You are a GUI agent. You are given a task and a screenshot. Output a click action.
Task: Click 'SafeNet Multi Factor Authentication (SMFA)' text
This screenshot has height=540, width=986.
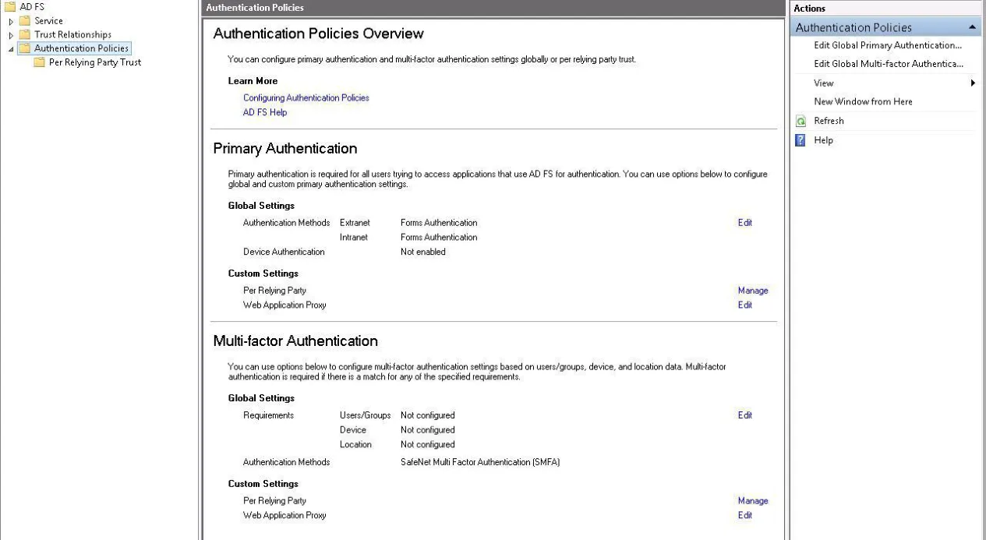coord(480,462)
